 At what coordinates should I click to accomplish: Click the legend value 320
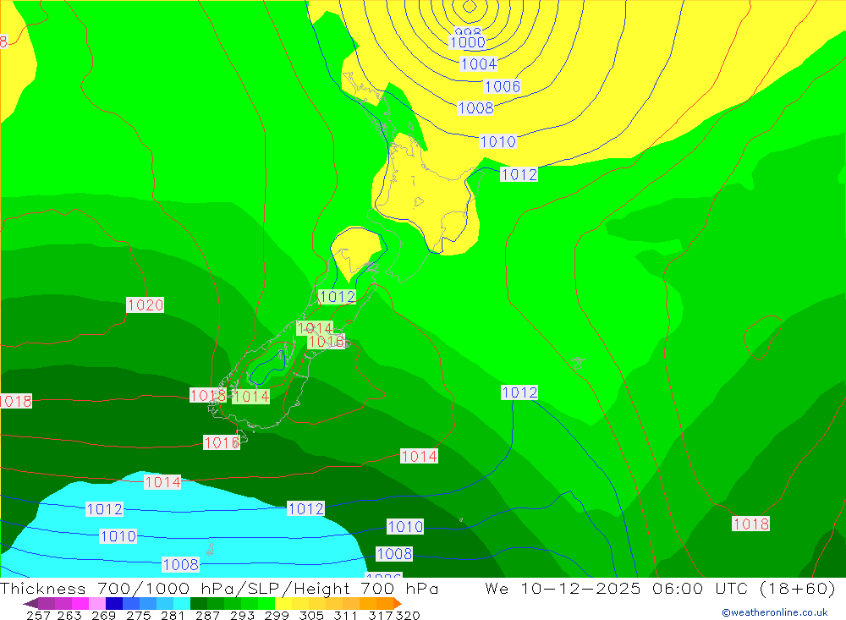pos(408,615)
